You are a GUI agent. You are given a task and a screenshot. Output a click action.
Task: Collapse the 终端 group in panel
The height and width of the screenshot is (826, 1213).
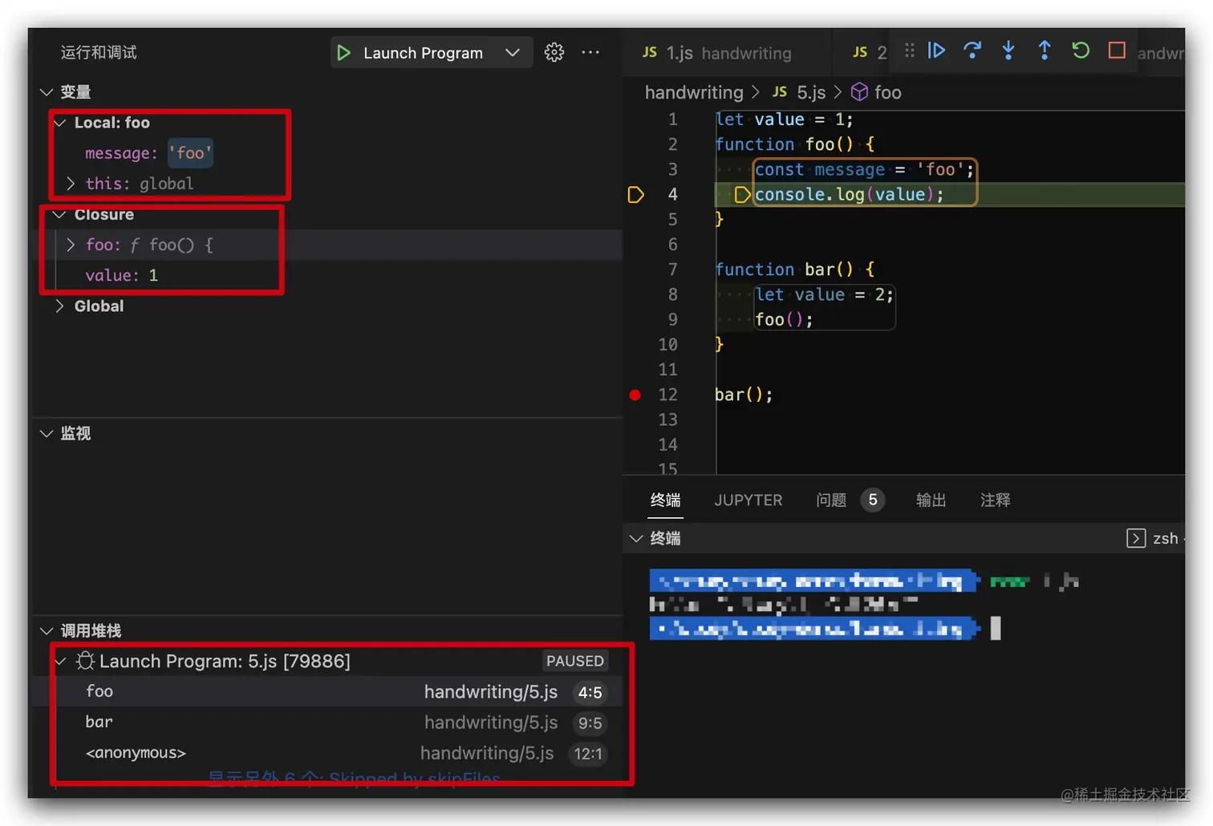pyautogui.click(x=636, y=538)
